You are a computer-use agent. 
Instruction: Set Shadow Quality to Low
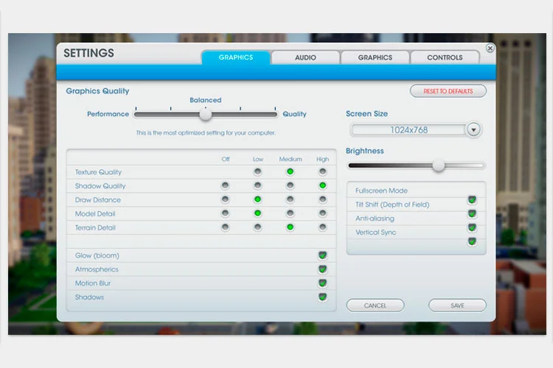[258, 185]
